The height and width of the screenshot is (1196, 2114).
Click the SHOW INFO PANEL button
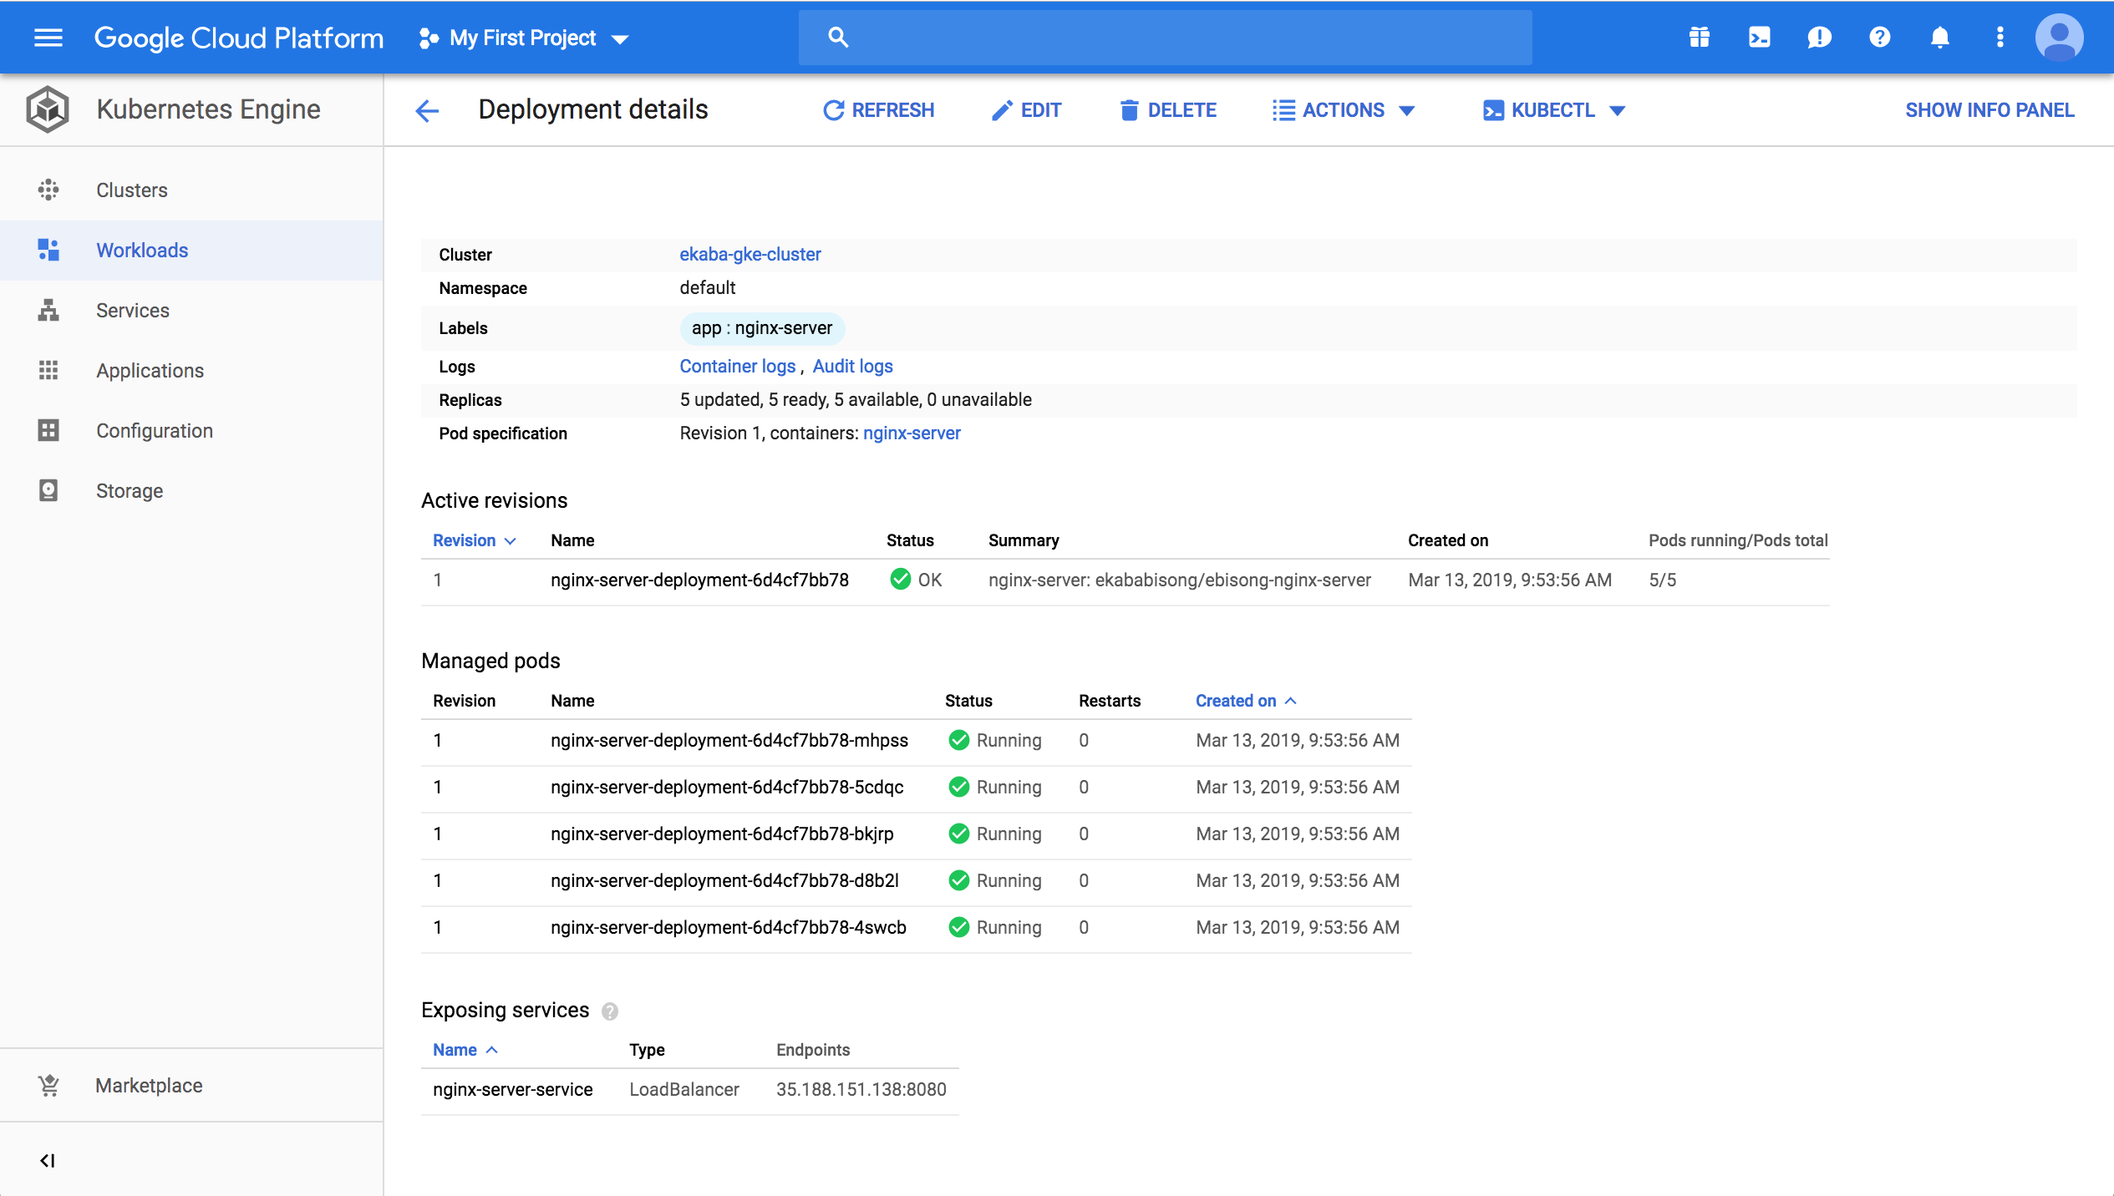pyautogui.click(x=1989, y=109)
